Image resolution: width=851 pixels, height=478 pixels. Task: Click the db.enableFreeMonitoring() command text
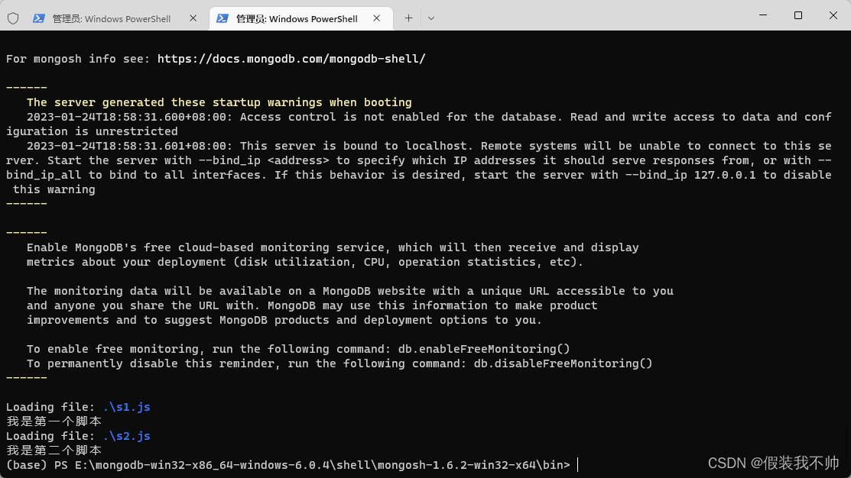coord(484,349)
